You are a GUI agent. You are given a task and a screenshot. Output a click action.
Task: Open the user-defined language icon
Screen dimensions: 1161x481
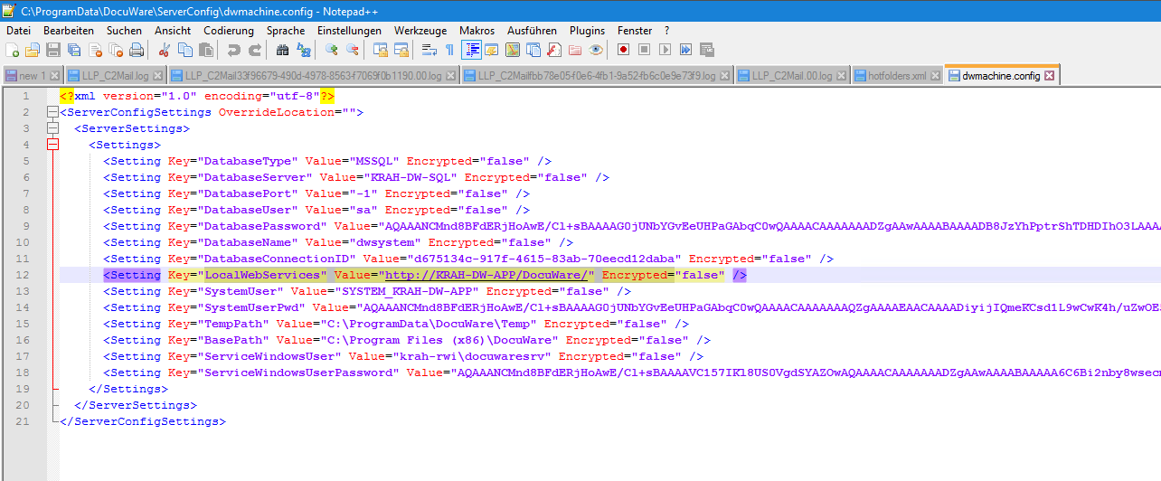(x=492, y=50)
